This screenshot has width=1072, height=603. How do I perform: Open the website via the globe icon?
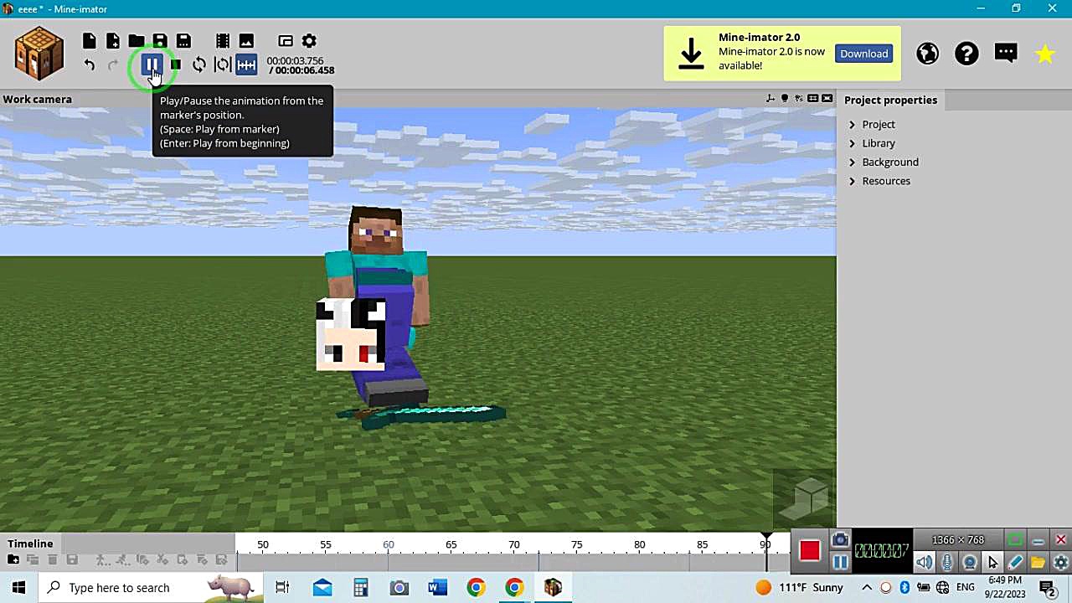click(x=927, y=54)
